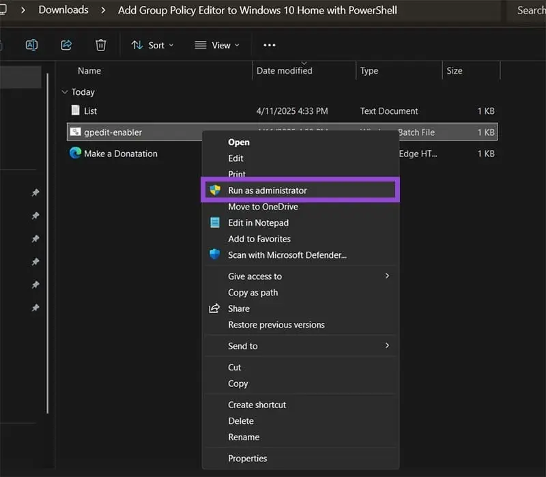Collapse the Today group
Viewport: 546px width, 477px height.
pyautogui.click(x=64, y=92)
